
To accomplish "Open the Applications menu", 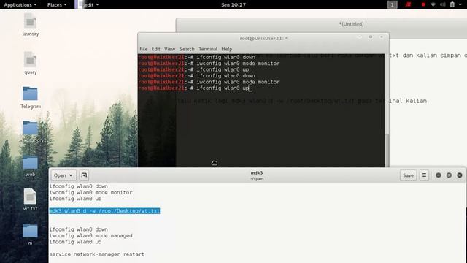I will click(20, 5).
